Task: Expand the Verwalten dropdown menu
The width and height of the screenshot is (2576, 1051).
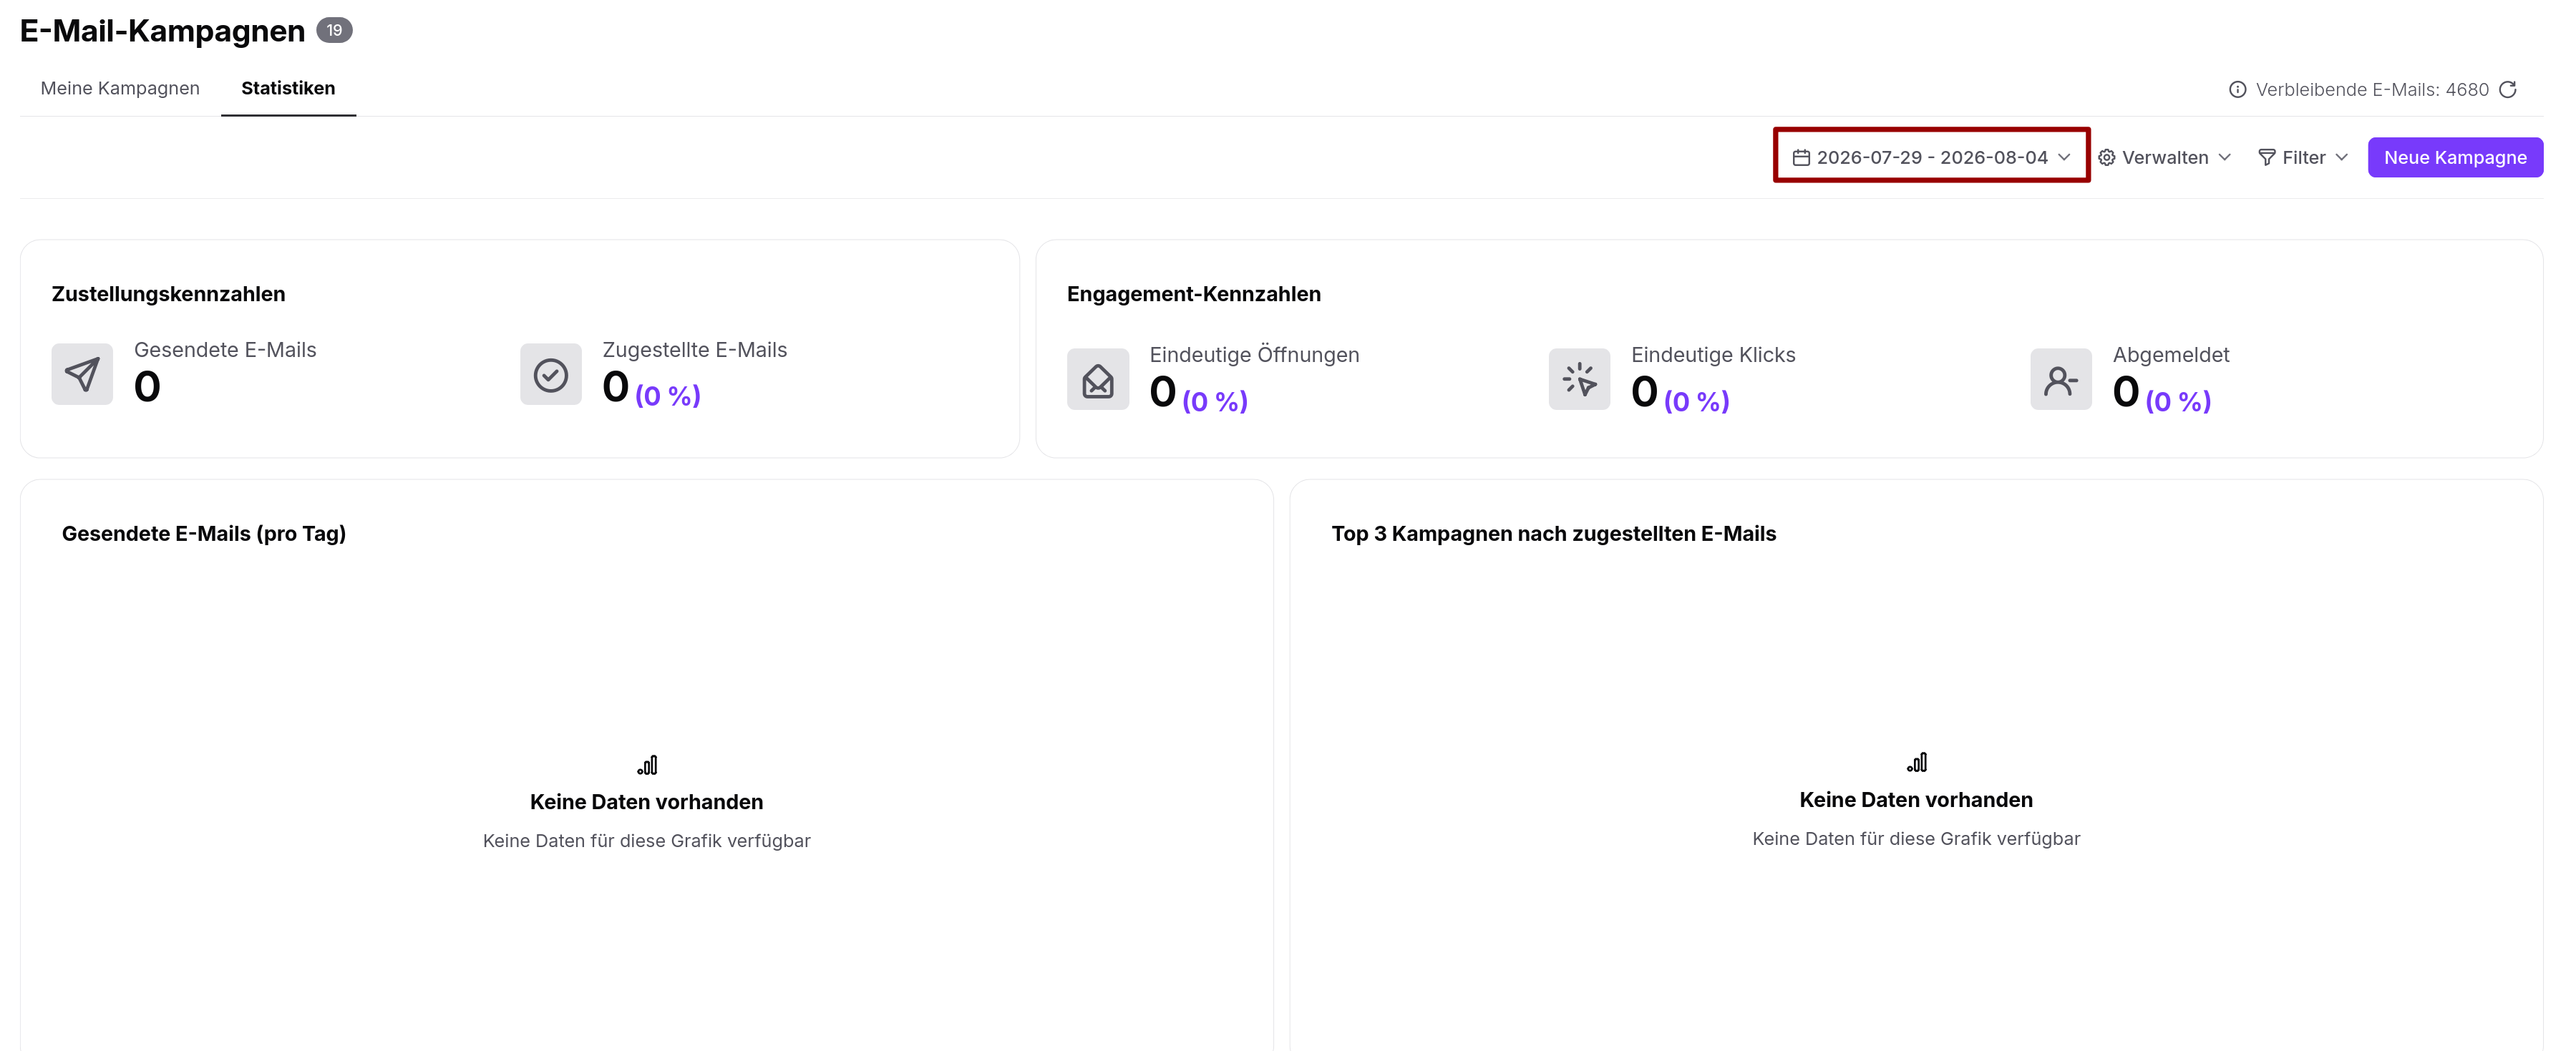Action: tap(2165, 158)
